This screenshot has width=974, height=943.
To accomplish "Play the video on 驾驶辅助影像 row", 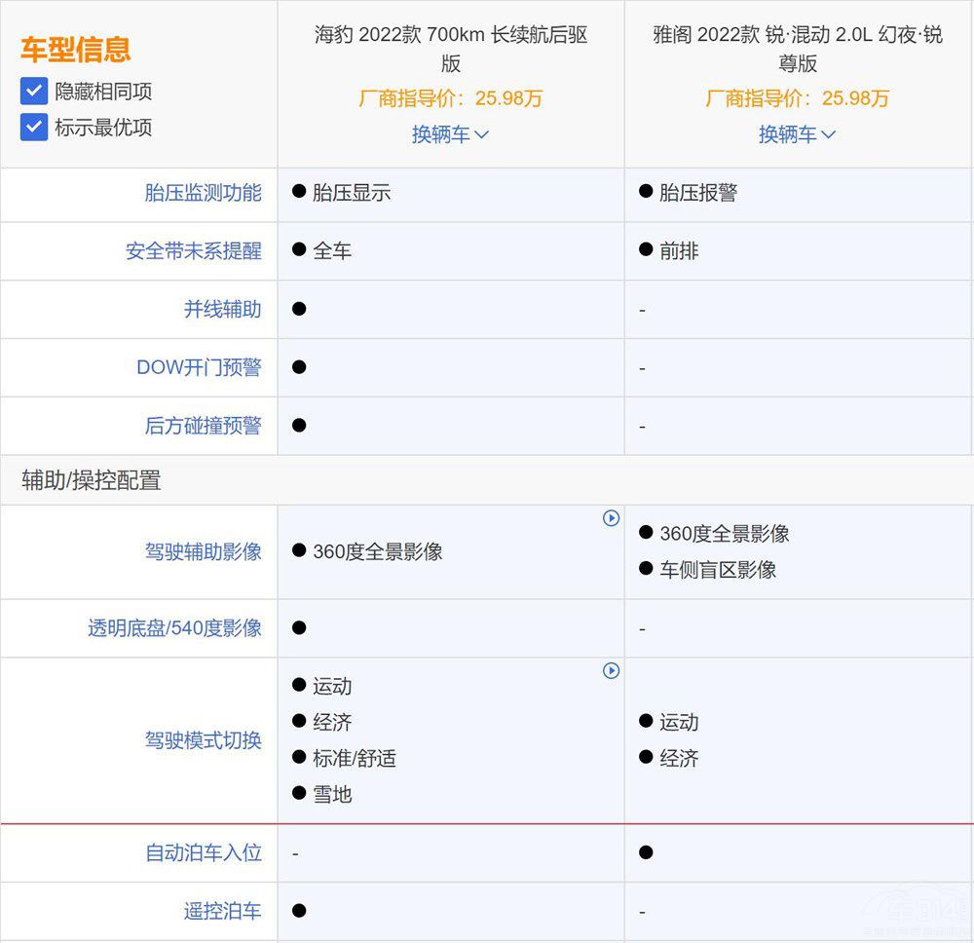I will click(x=612, y=519).
